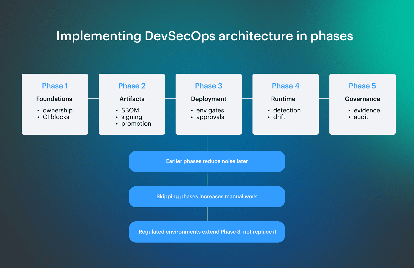Open the Phase 5 Governance card
414x268 pixels.
[362, 104]
